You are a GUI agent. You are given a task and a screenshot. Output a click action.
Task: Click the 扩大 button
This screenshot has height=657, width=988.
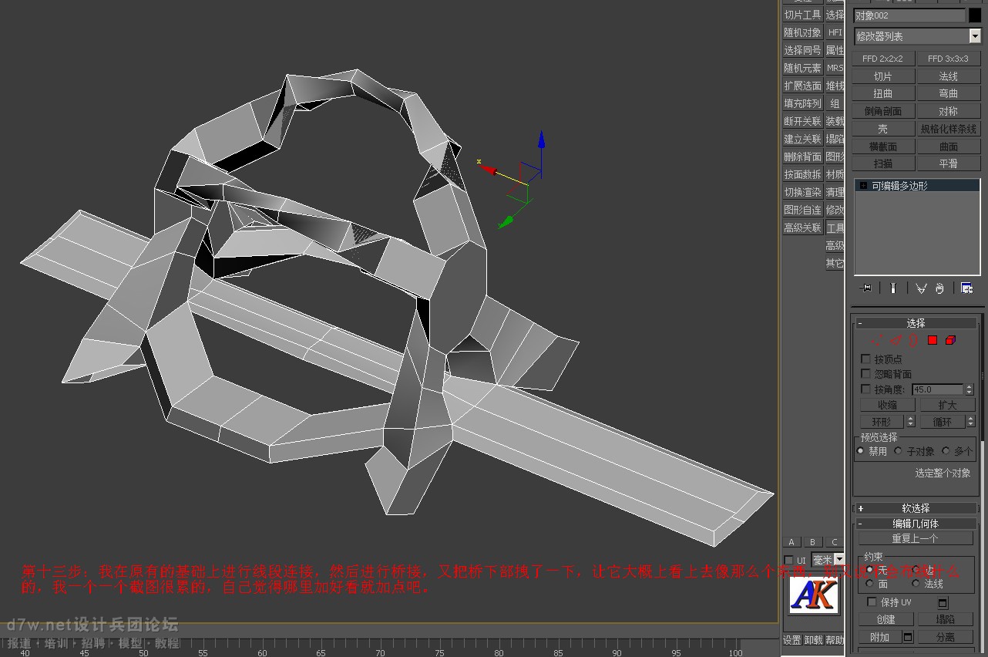click(x=946, y=405)
